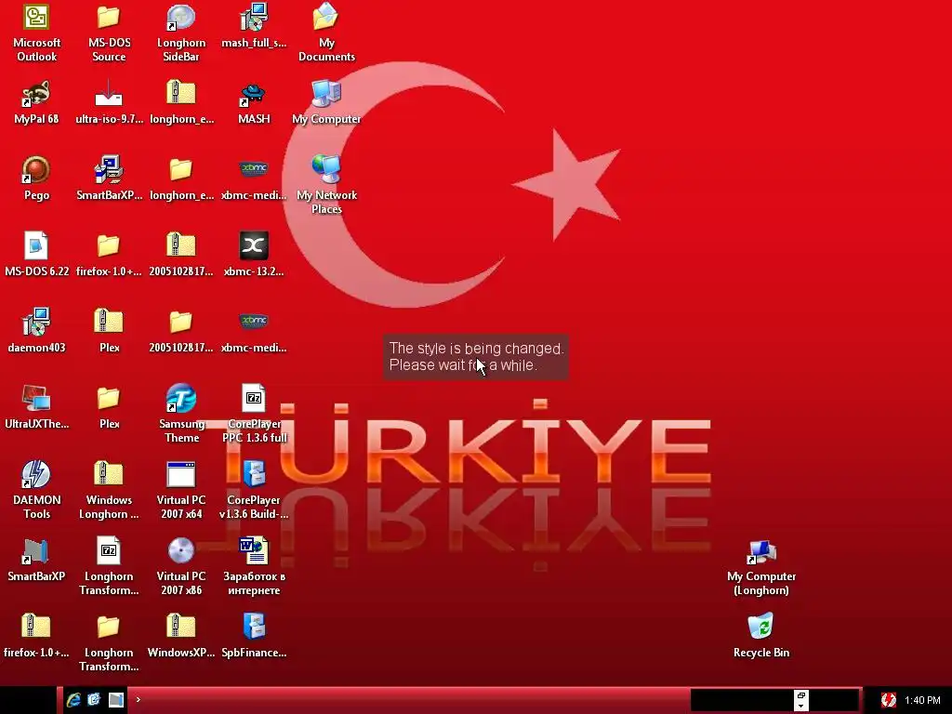Image resolution: width=952 pixels, height=714 pixels.
Task: Select the mash_full_s... installer icon
Action: (x=254, y=18)
